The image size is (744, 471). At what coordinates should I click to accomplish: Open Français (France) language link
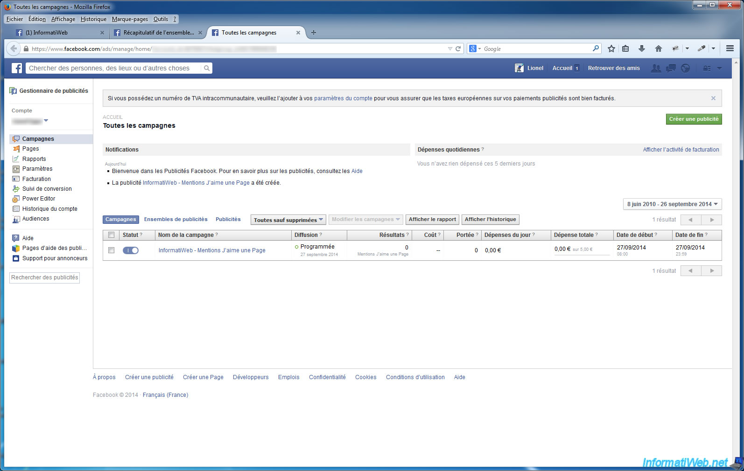pyautogui.click(x=165, y=395)
